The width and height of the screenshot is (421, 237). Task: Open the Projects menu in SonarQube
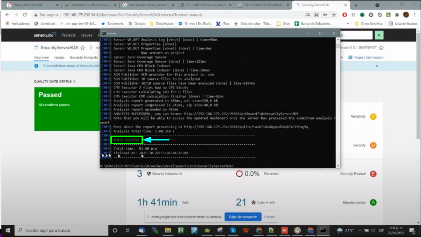pyautogui.click(x=68, y=35)
